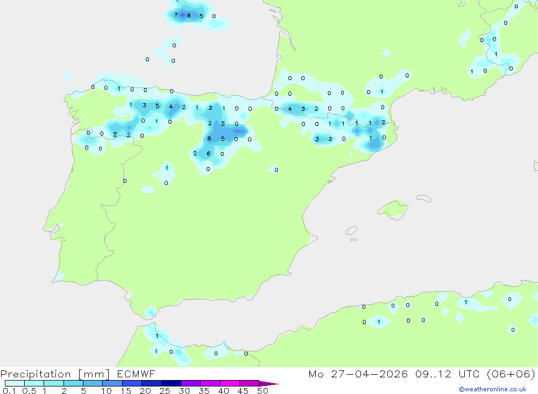The image size is (538, 394).
Task: Click the purple arrow ending the legend scale
Action: 269,383
